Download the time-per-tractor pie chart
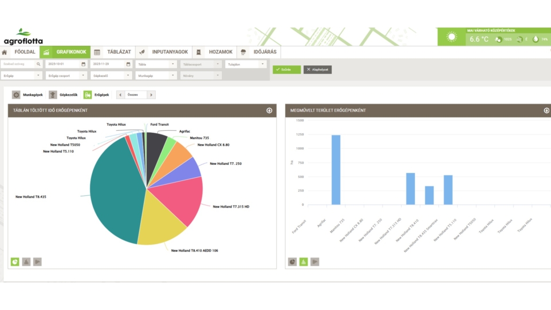This screenshot has height=310, width=551. tap(269, 111)
